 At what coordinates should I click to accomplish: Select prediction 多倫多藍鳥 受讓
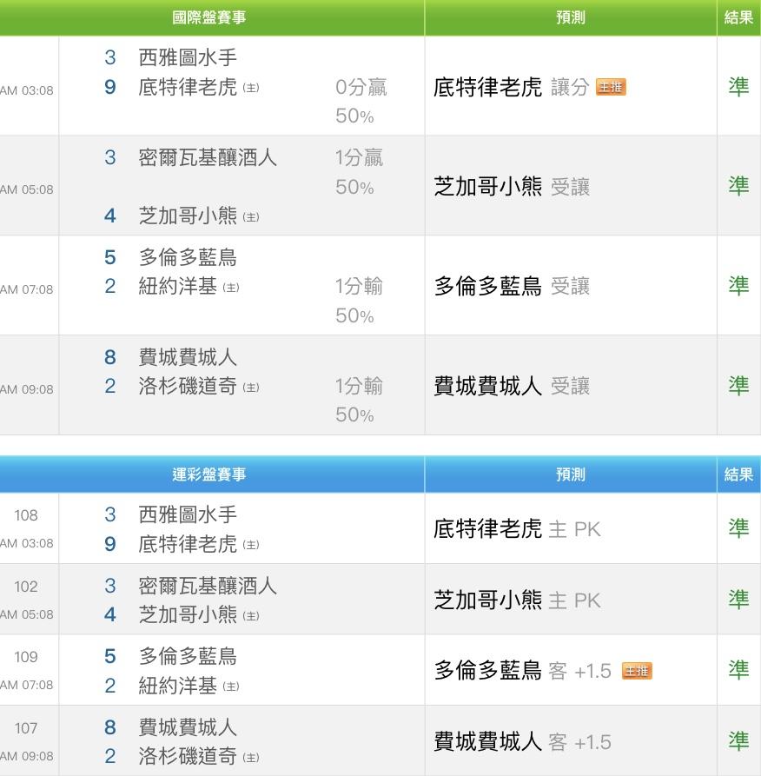(x=512, y=286)
